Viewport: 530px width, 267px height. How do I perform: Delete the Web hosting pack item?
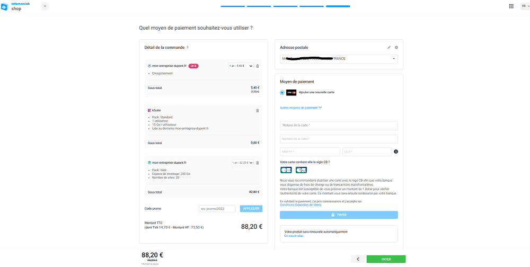(x=258, y=163)
